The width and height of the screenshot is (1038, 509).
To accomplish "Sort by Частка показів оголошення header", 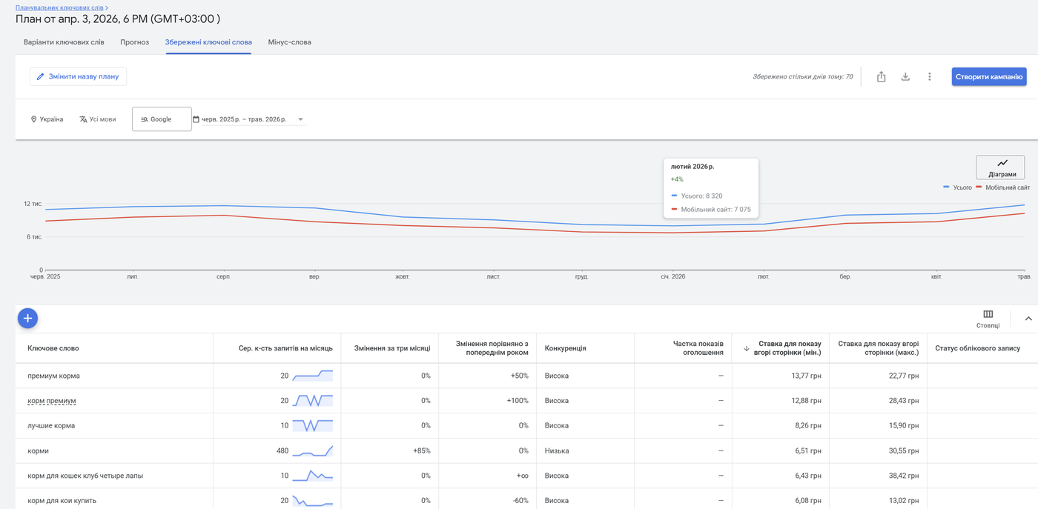I will coord(698,348).
